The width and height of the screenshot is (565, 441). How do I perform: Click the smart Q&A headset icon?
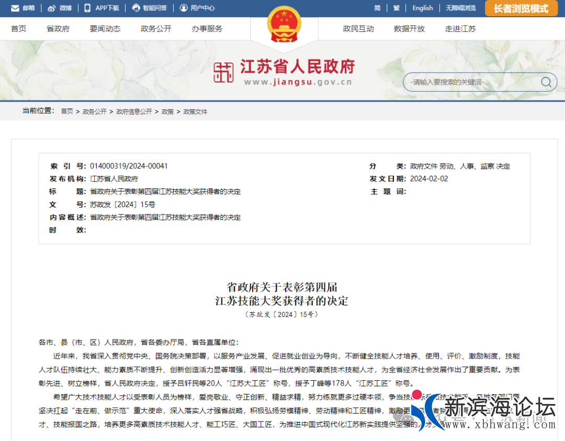tap(136, 8)
